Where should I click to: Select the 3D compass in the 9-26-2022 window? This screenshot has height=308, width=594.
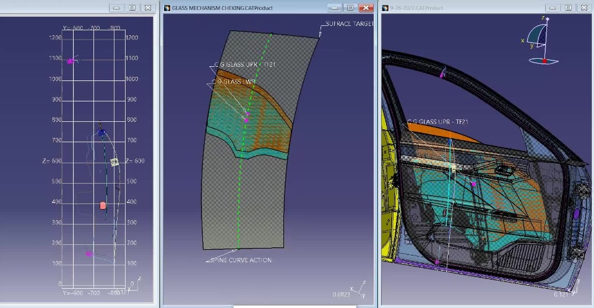(x=539, y=41)
